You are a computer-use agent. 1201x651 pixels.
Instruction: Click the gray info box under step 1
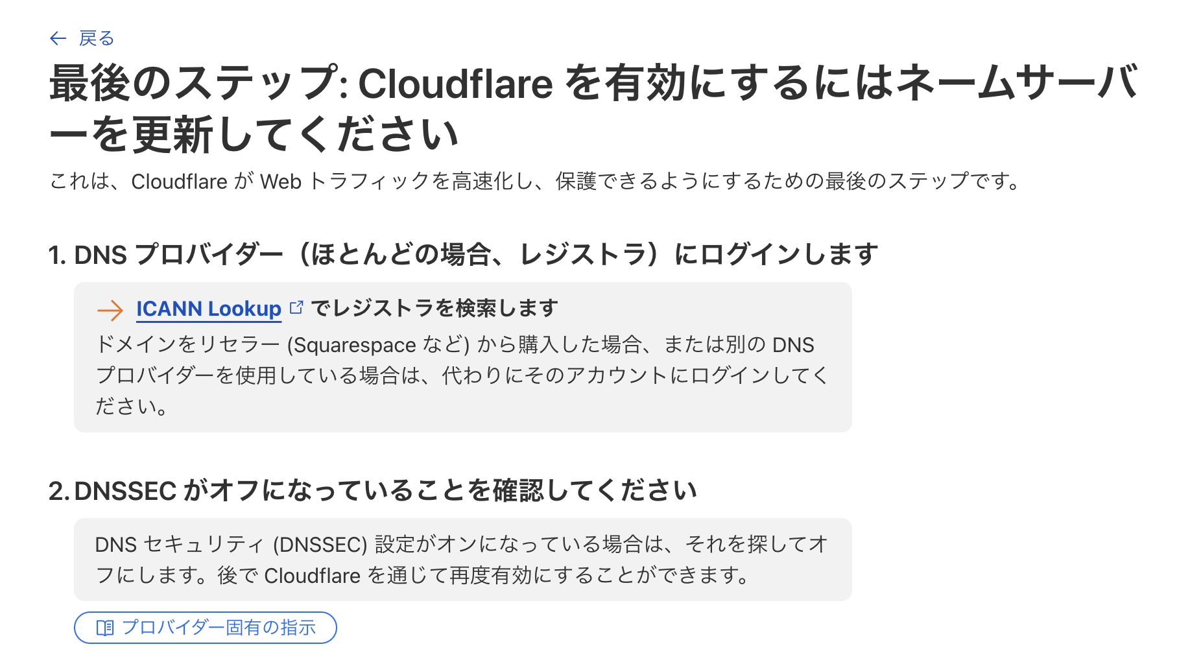coord(462,355)
